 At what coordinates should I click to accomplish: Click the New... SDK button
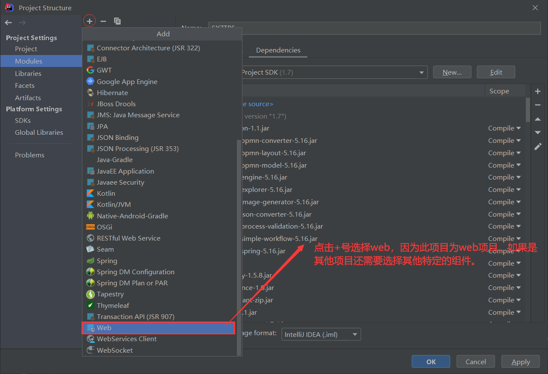pos(452,72)
